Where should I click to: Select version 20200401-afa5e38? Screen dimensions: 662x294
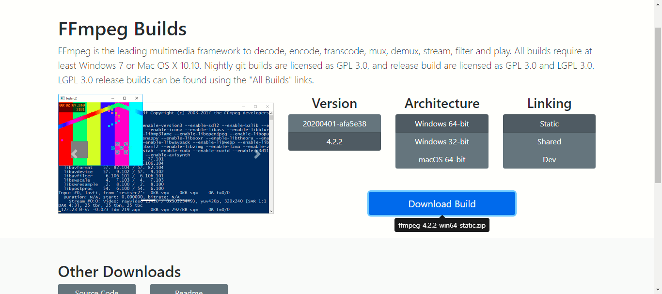coord(334,124)
